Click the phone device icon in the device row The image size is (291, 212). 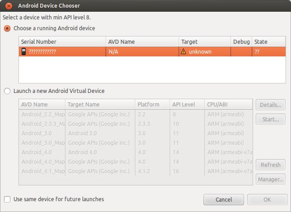coord(23,52)
